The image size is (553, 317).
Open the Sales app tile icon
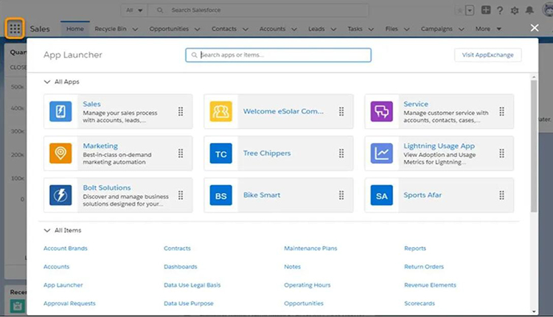tap(60, 111)
